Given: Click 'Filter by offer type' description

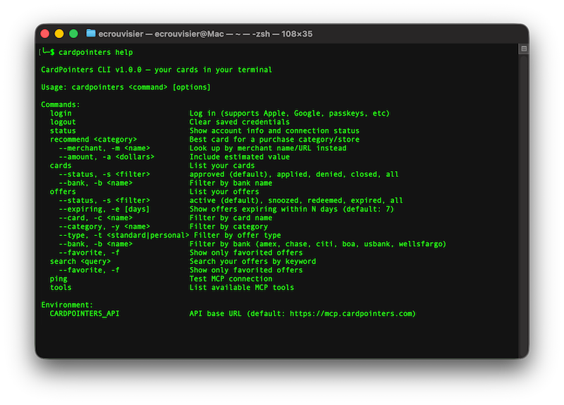Looking at the screenshot, I should coord(238,235).
